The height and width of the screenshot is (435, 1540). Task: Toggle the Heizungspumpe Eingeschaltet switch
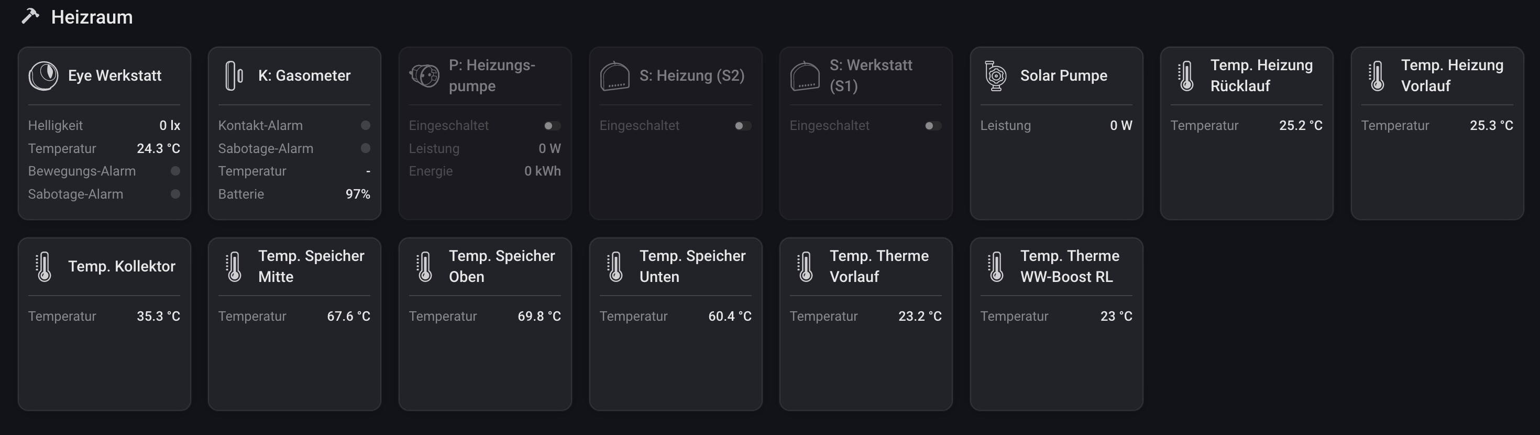tap(552, 126)
